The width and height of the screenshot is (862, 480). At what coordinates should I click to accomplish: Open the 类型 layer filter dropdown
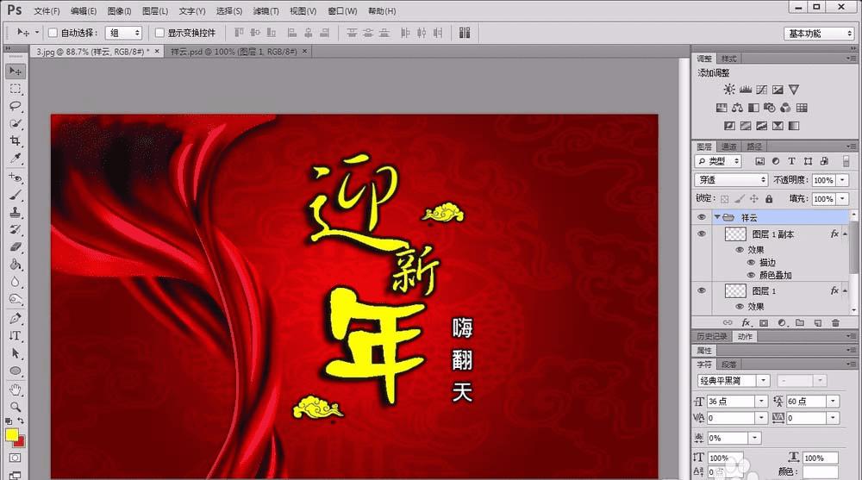[718, 161]
